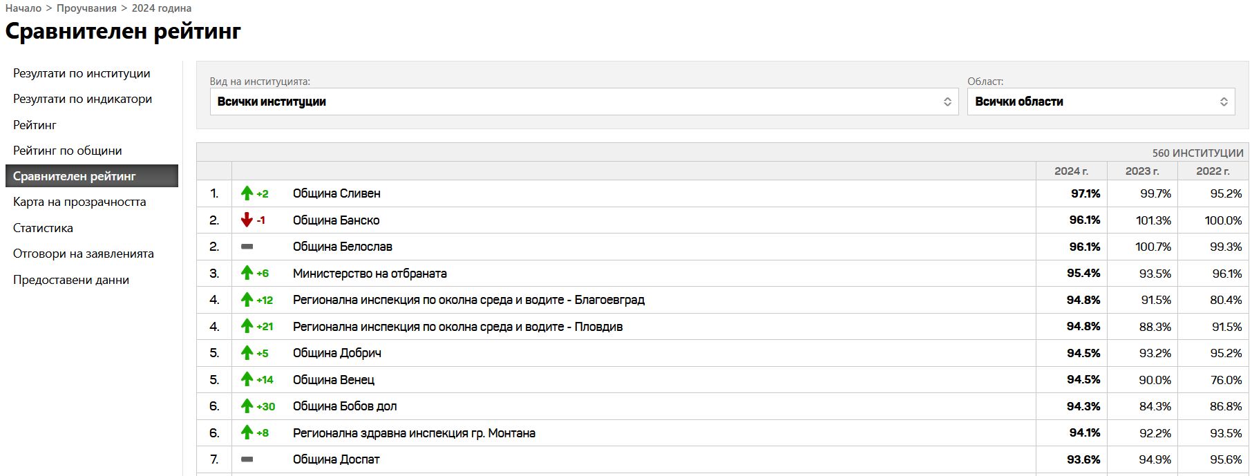Click gray dash icon beside Община Доспат

click(x=247, y=459)
